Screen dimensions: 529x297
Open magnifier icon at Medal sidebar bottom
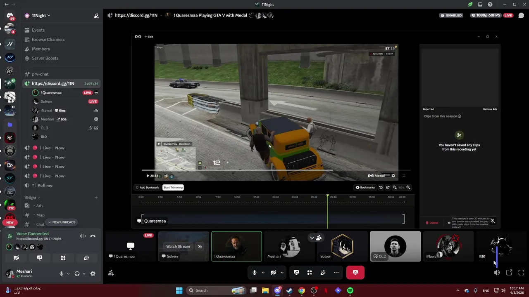(x=493, y=221)
